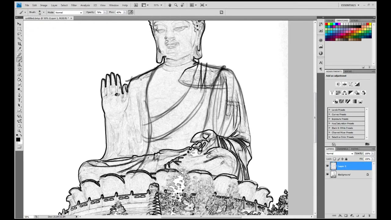Toggle lock image pixels

(338, 159)
